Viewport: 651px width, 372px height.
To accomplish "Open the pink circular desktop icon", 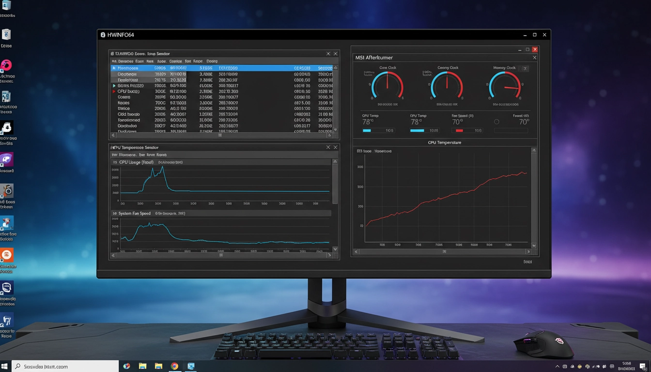I will [x=6, y=66].
